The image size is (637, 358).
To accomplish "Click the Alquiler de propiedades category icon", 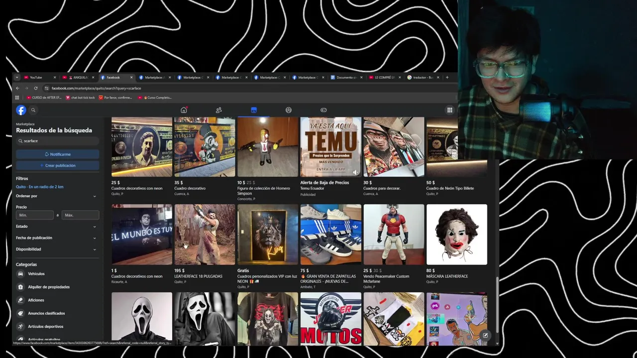I will click(x=20, y=287).
